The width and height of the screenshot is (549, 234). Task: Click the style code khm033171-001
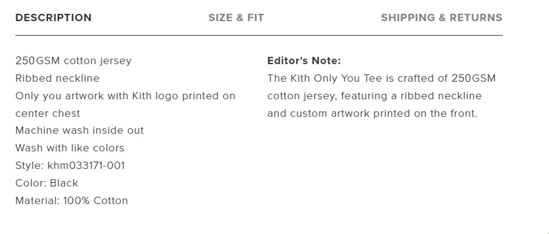click(86, 166)
